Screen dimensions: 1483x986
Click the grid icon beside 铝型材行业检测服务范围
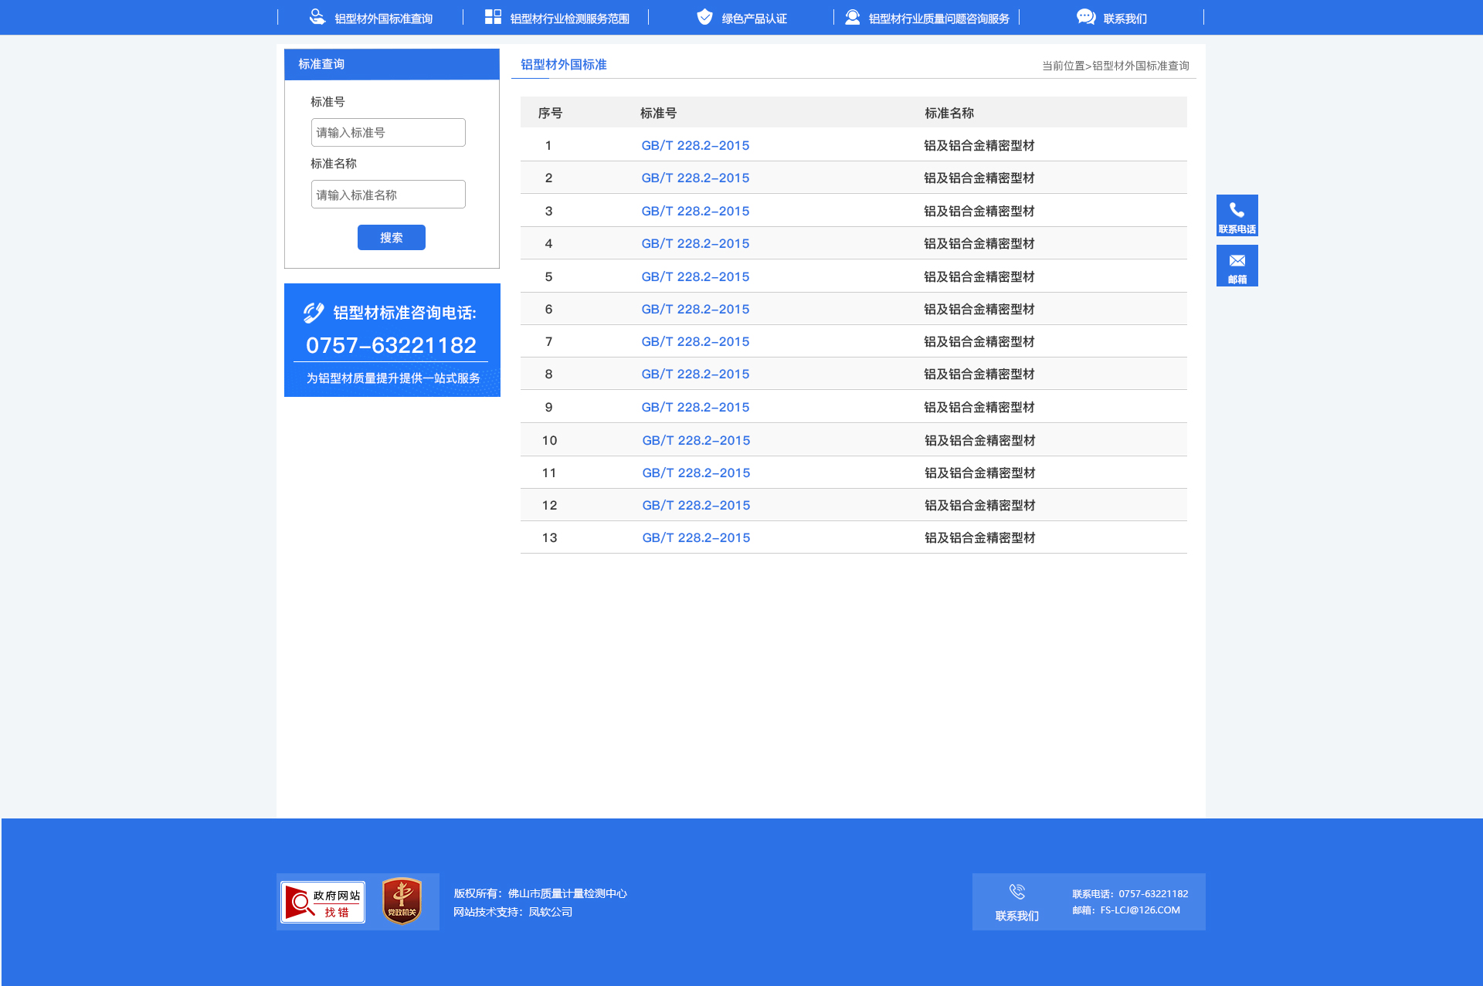(493, 17)
